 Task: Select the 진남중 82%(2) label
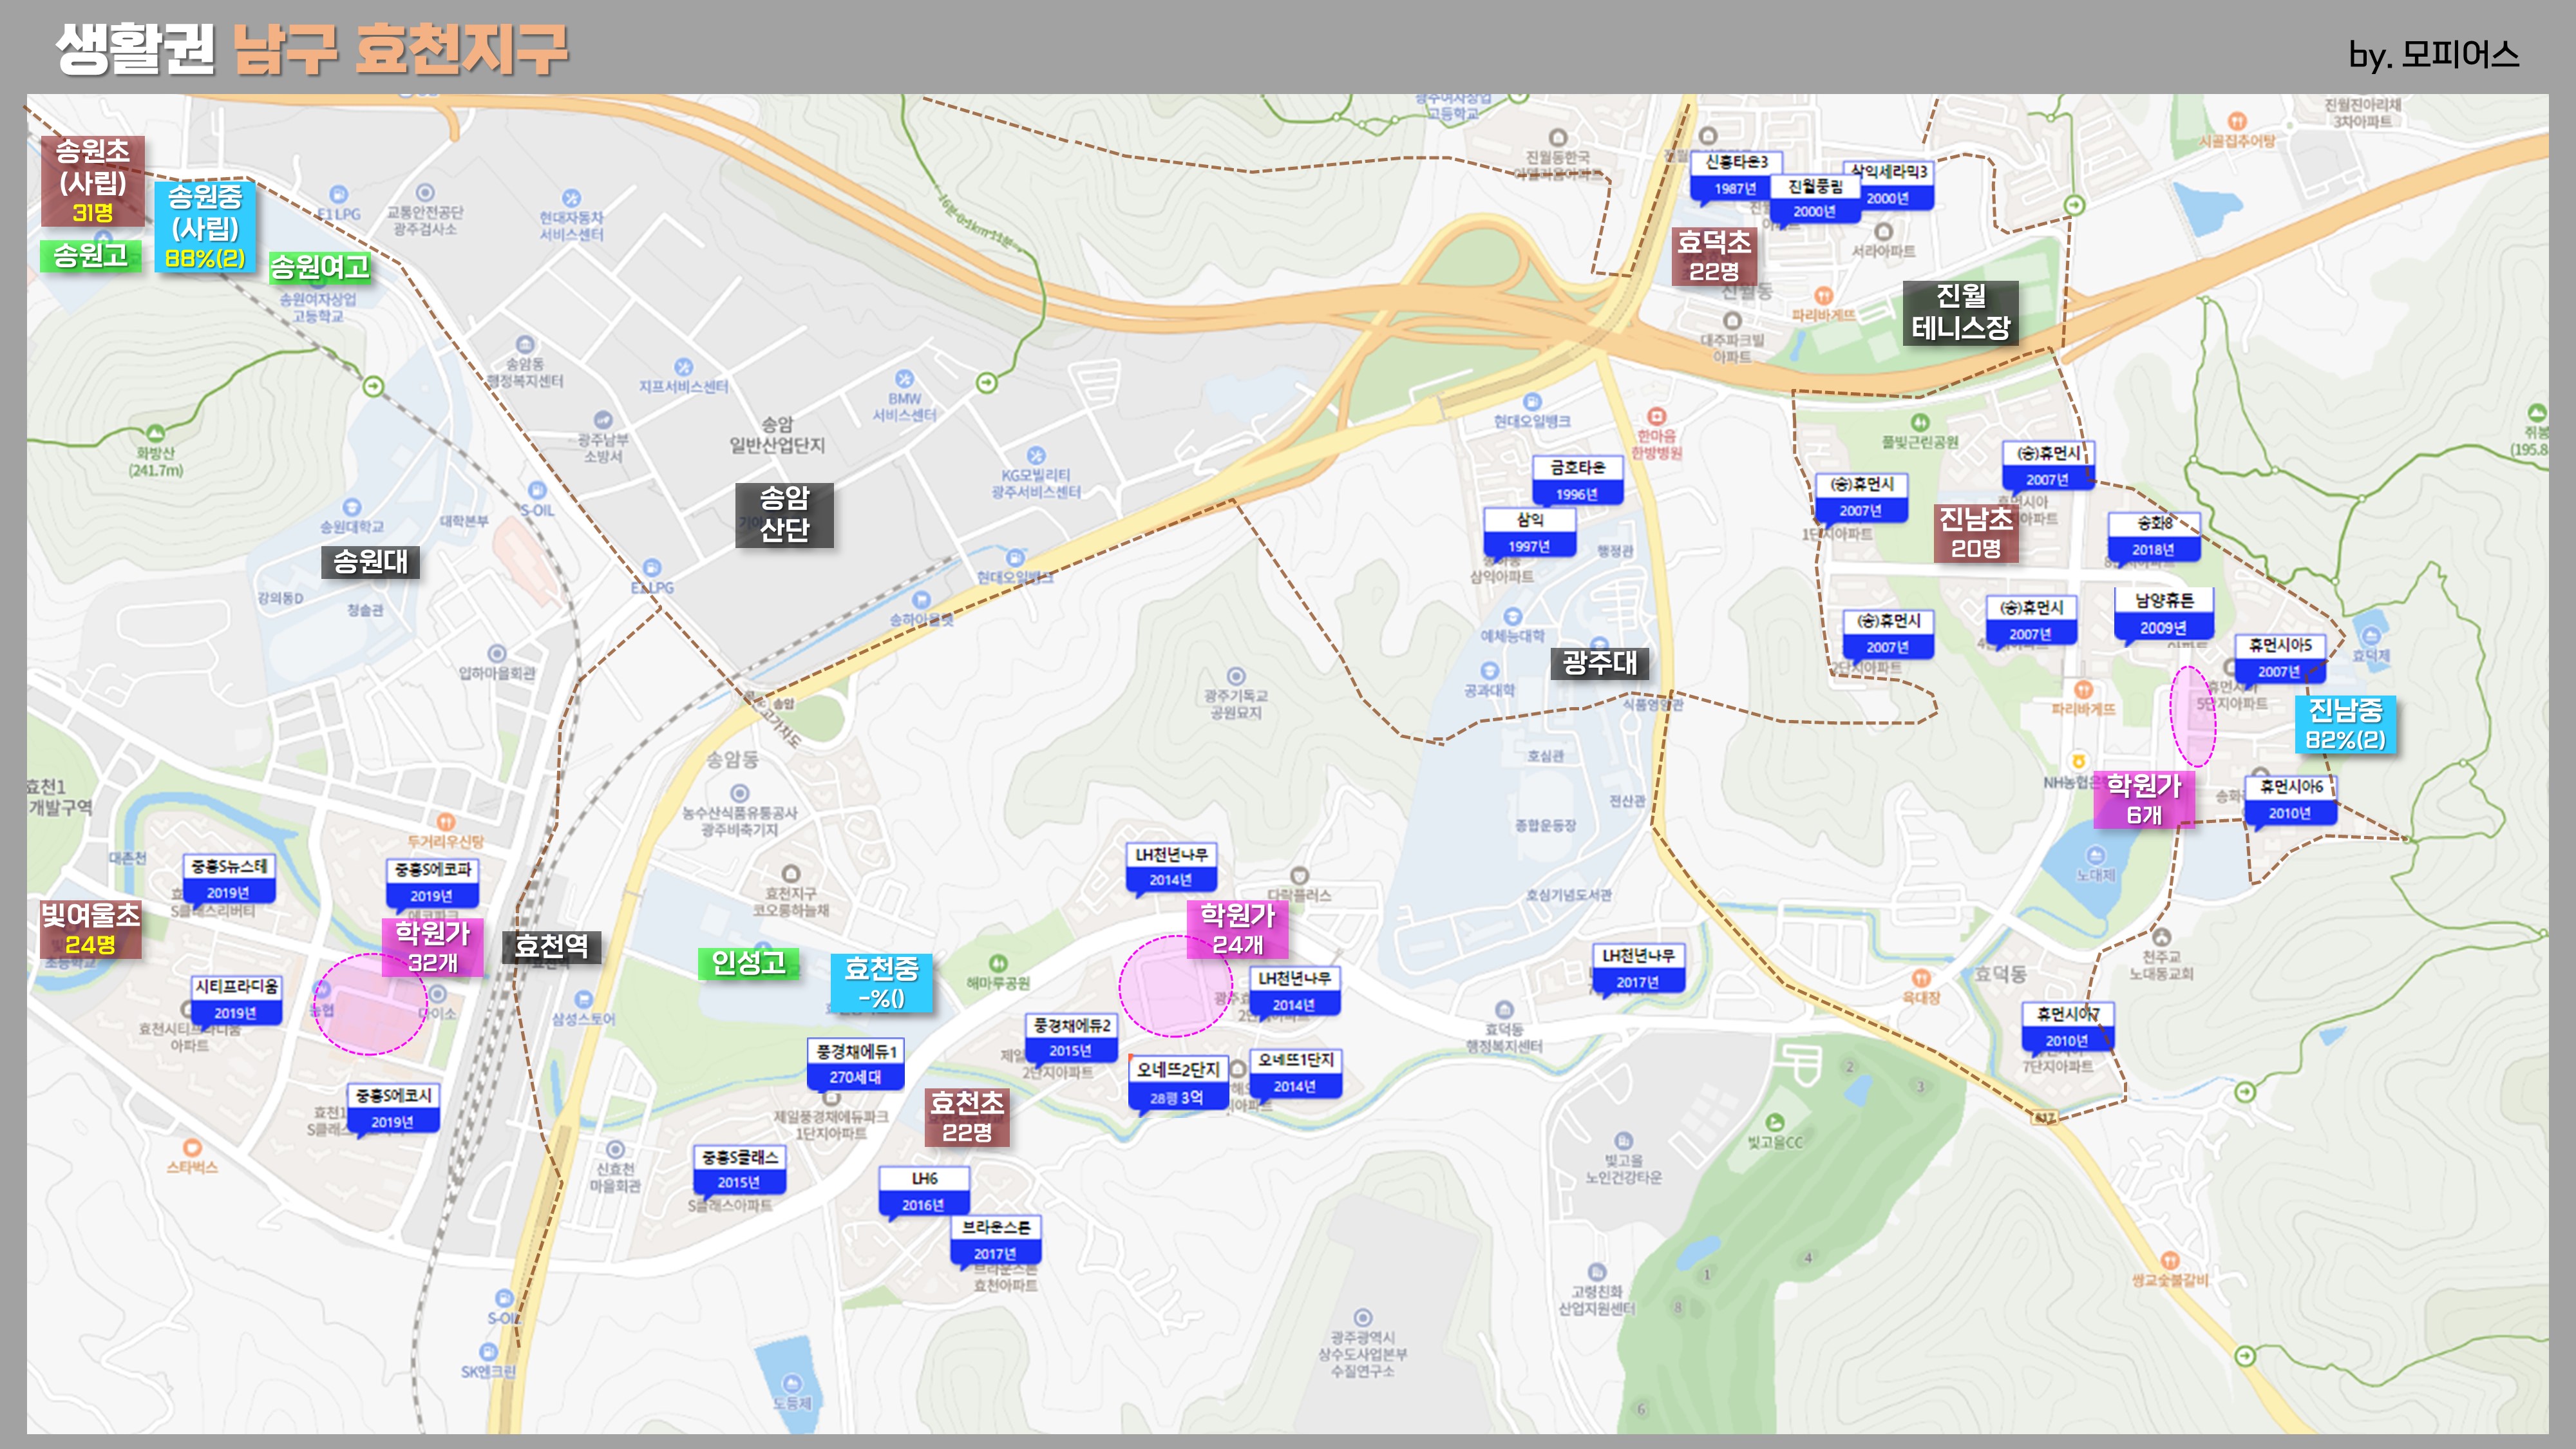tap(2345, 724)
